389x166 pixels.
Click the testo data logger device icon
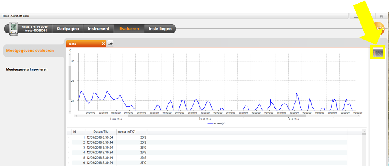14,29
